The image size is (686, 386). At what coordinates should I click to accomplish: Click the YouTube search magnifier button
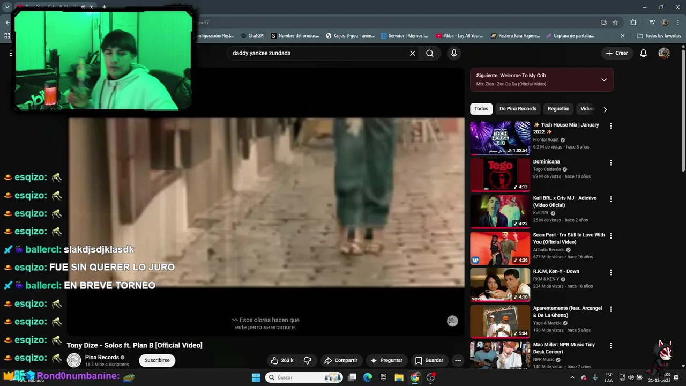(430, 53)
